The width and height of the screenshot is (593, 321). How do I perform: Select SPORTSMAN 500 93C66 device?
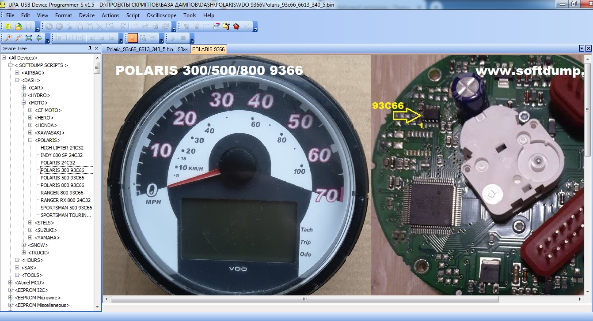click(x=66, y=208)
